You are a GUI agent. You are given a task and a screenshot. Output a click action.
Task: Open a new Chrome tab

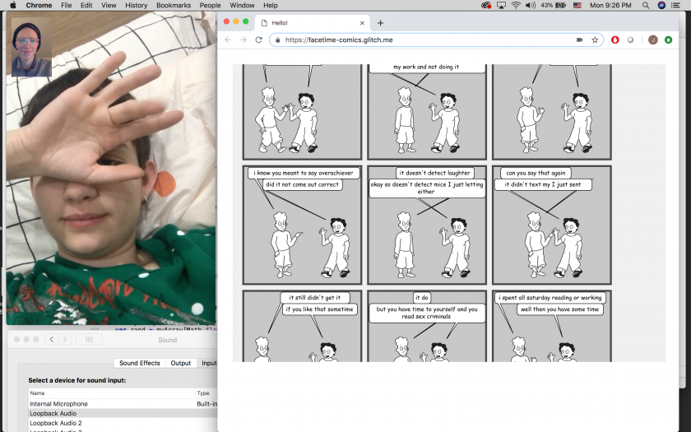coord(380,23)
